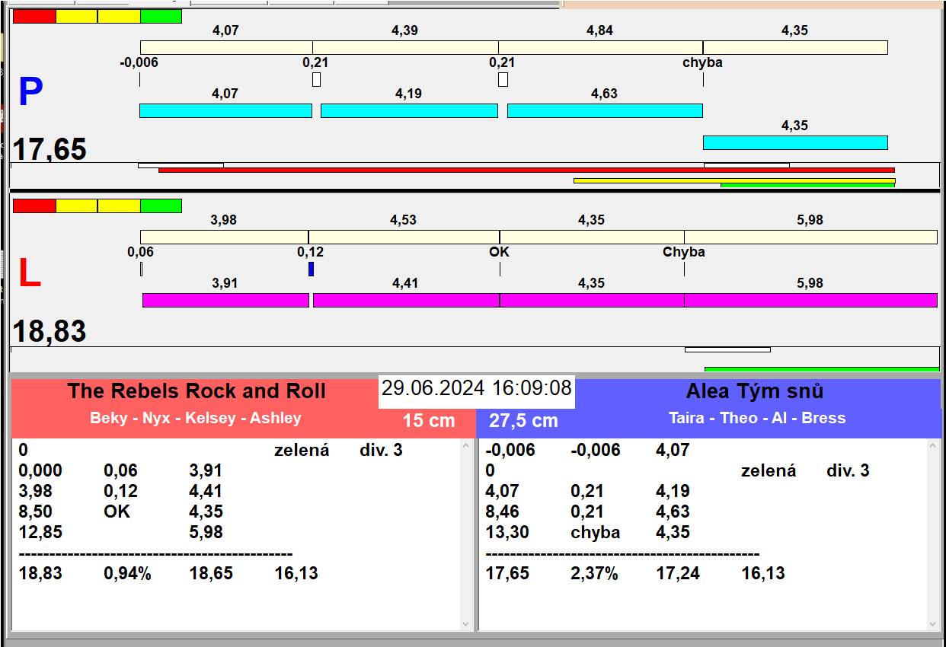
Task: Select the magenta 5,98 run bar
Action: click(810, 300)
